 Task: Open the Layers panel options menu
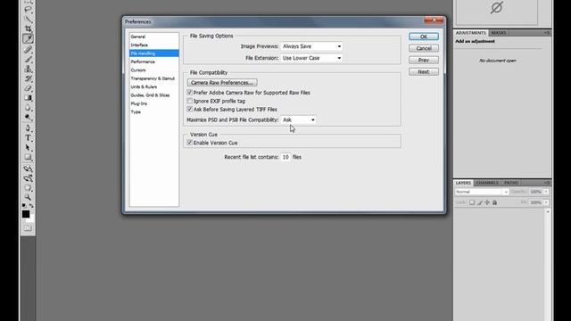[547, 183]
